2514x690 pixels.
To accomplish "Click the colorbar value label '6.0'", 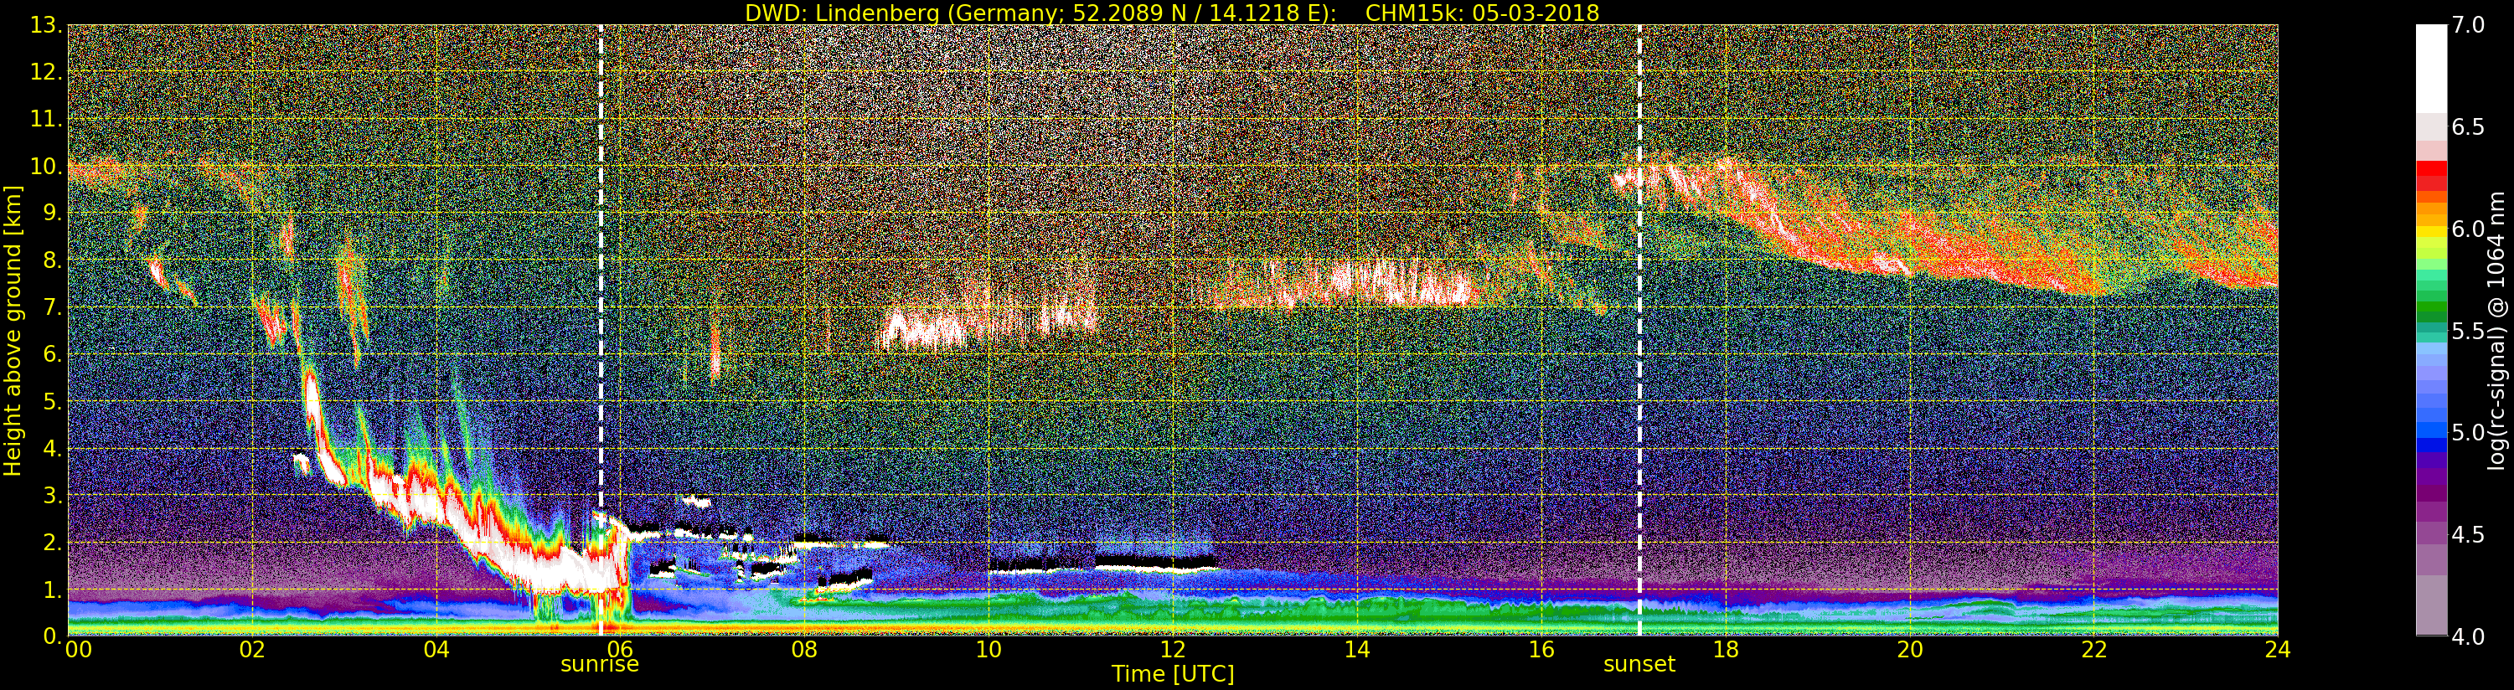I will (2467, 229).
